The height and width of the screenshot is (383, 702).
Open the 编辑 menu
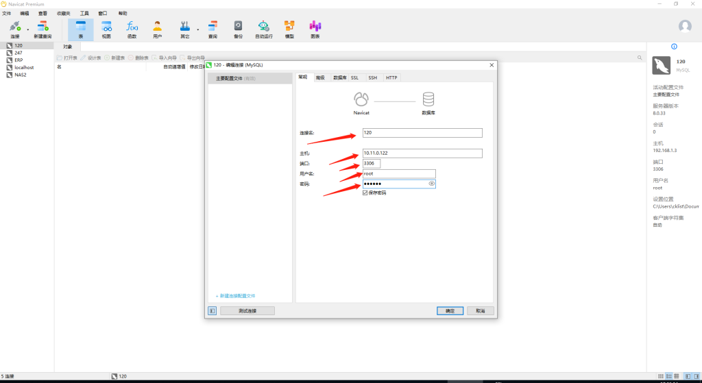(x=24, y=14)
